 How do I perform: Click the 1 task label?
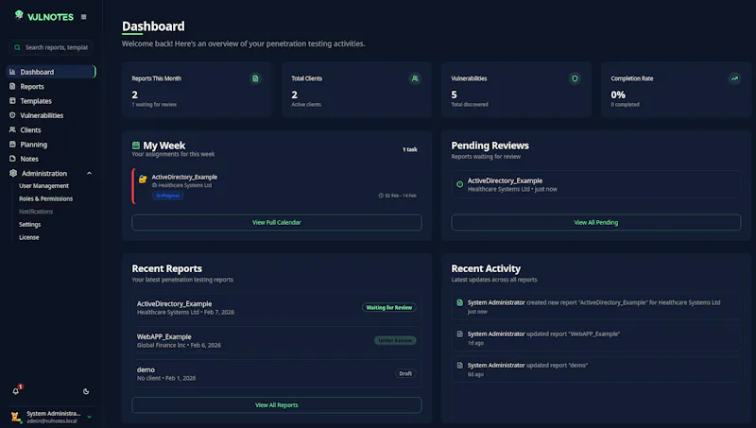coord(410,149)
